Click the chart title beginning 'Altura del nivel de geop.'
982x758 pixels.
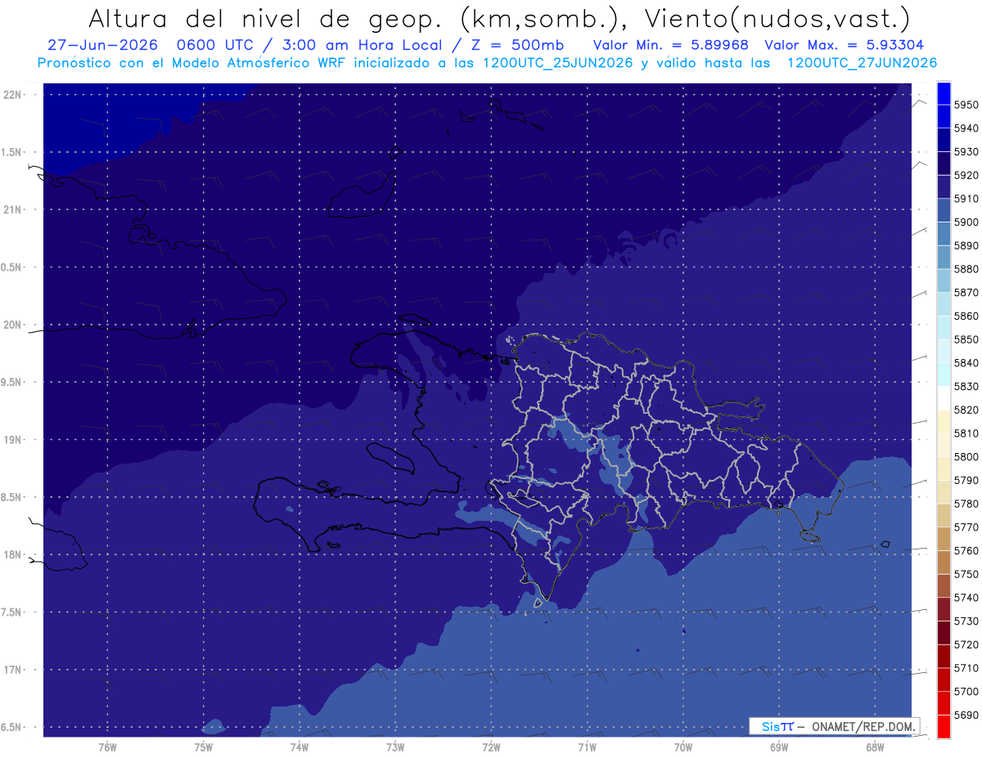click(498, 19)
